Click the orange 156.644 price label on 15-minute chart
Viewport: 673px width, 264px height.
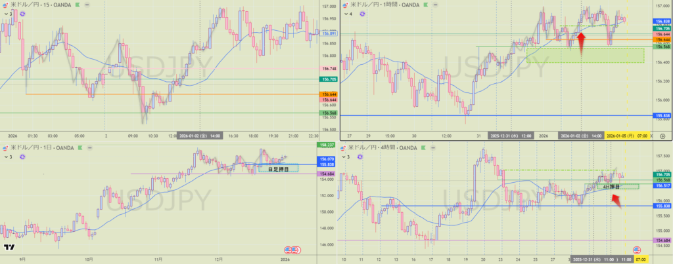coord(328,94)
